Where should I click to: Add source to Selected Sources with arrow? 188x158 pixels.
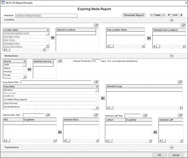29,69
